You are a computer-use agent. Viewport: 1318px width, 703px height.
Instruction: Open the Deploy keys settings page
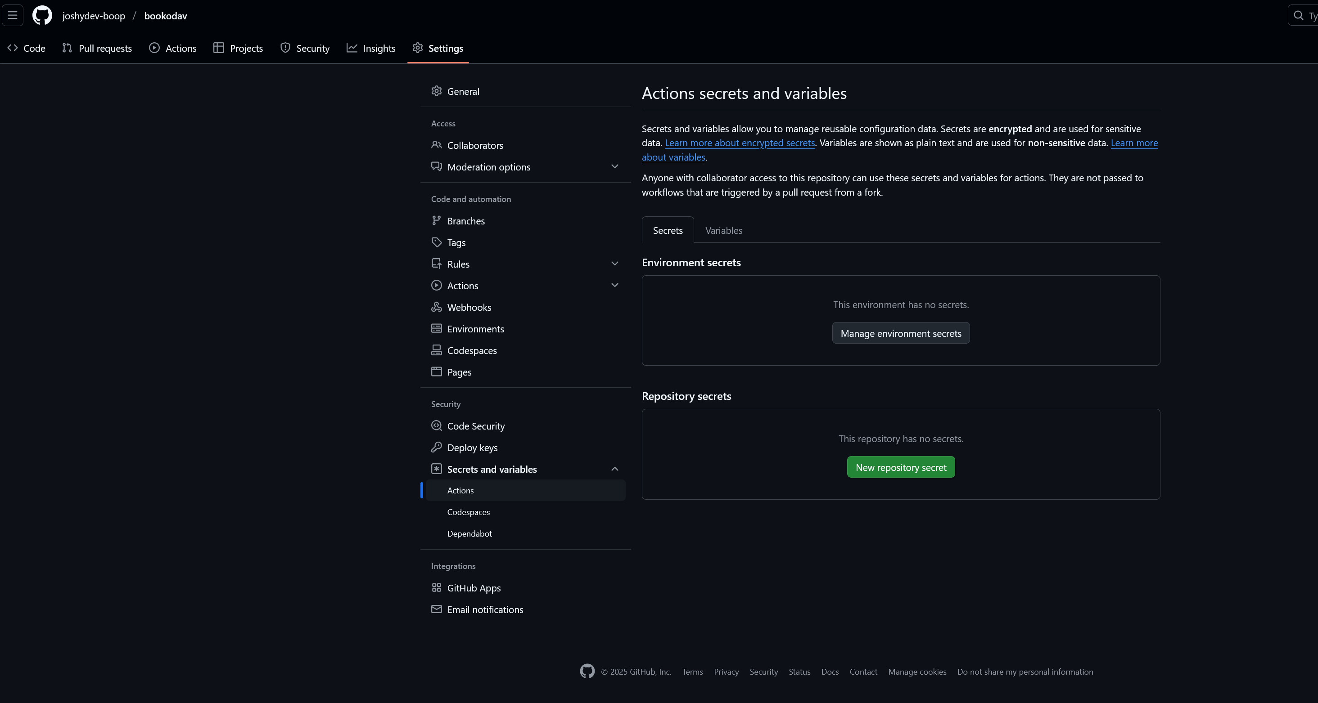525,448
